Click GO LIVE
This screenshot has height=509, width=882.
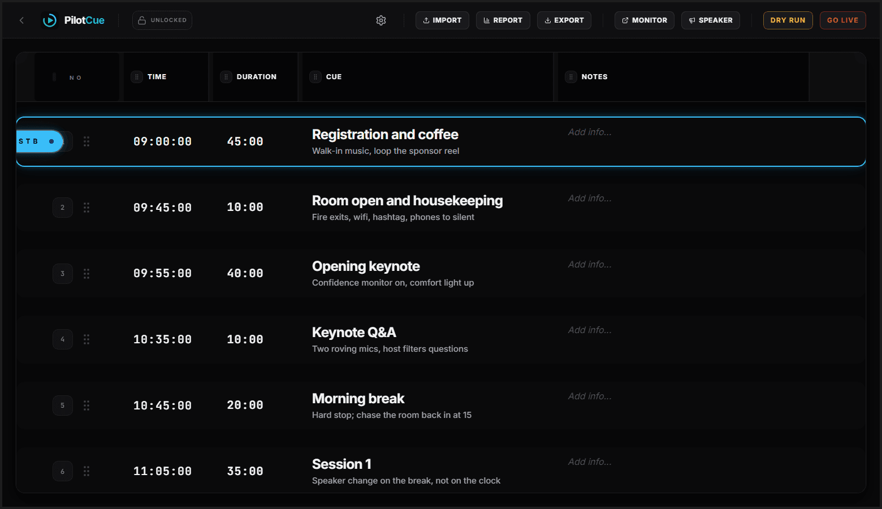[842, 20]
